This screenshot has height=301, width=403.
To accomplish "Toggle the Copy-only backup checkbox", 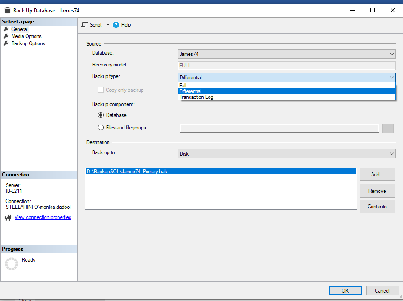I will pyautogui.click(x=101, y=90).
